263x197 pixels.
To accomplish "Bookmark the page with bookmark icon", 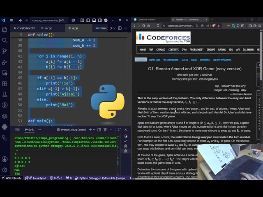I will point(158,25).
